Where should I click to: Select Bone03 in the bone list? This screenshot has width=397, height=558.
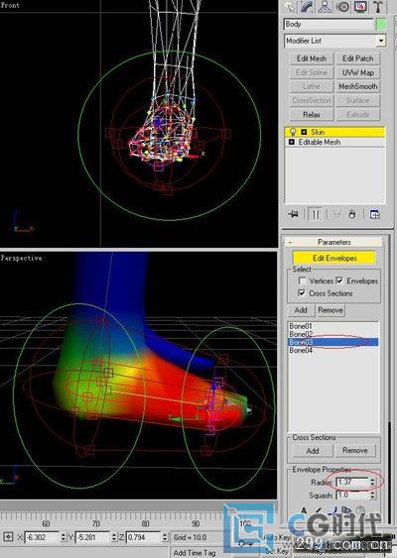point(332,342)
